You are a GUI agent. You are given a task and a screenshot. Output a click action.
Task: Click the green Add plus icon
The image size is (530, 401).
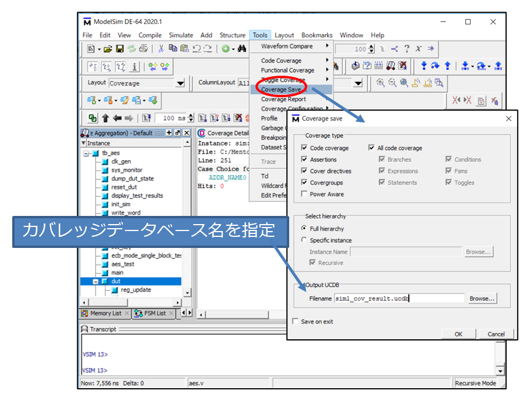[226, 49]
